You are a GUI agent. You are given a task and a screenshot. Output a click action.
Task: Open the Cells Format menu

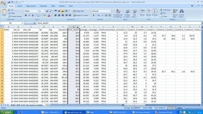point(155,13)
